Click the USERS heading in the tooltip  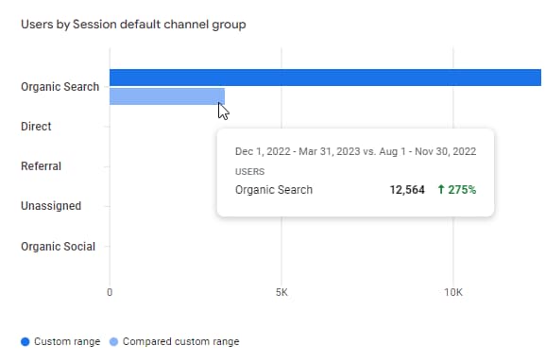pos(249,172)
